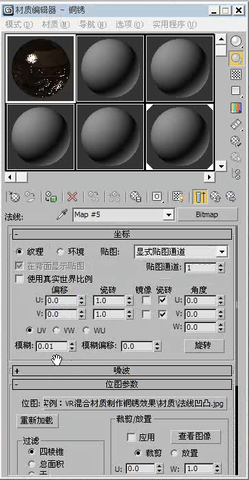
Task: Collapse the 坐标 rollout
Action: point(122,234)
